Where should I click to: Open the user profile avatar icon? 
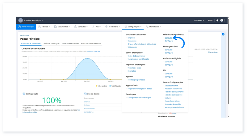tap(222, 20)
